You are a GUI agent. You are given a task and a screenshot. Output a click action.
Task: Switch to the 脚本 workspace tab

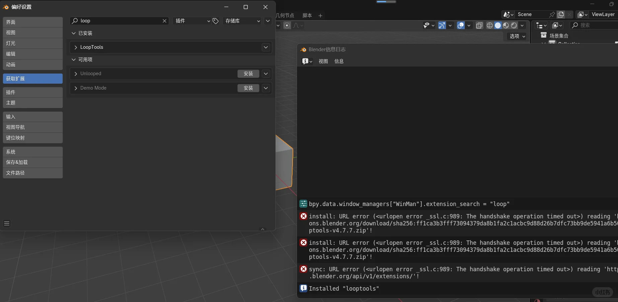[x=307, y=15]
